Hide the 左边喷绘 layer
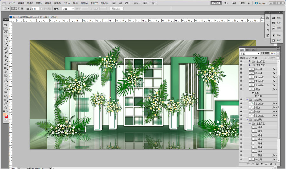Image resolution: width=286 pixels, height=169 pixels. (241, 85)
